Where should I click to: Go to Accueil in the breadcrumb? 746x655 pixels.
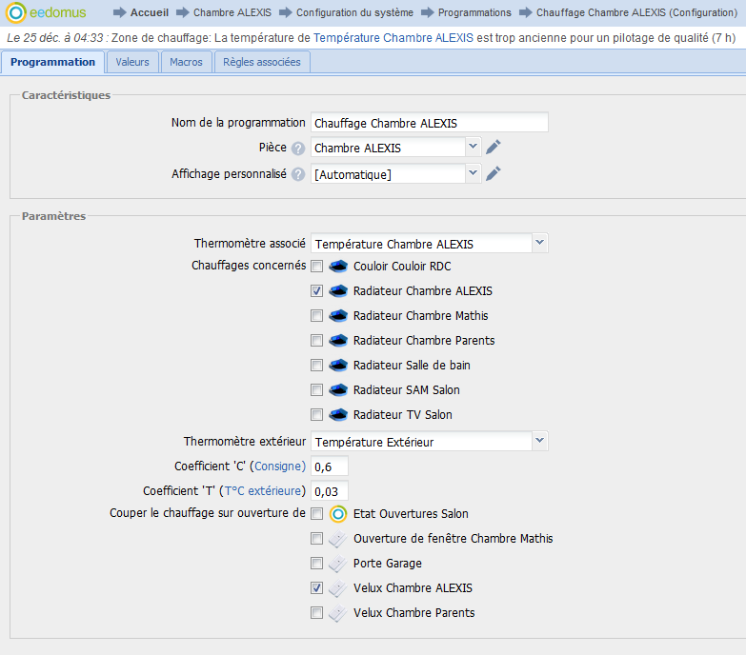[x=149, y=13]
